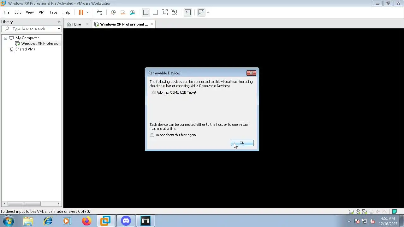
Task: Close the Removable Devices dialog
Action: click(251, 73)
